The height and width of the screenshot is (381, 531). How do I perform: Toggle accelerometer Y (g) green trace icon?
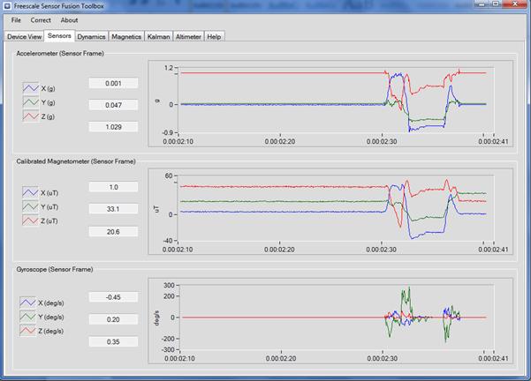(x=31, y=102)
